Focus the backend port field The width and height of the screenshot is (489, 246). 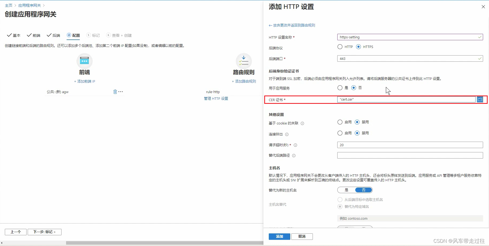click(410, 58)
